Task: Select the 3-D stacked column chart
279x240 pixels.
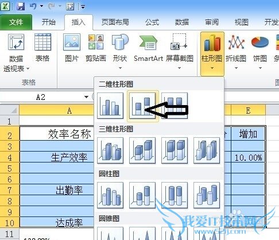Action: coord(142,150)
